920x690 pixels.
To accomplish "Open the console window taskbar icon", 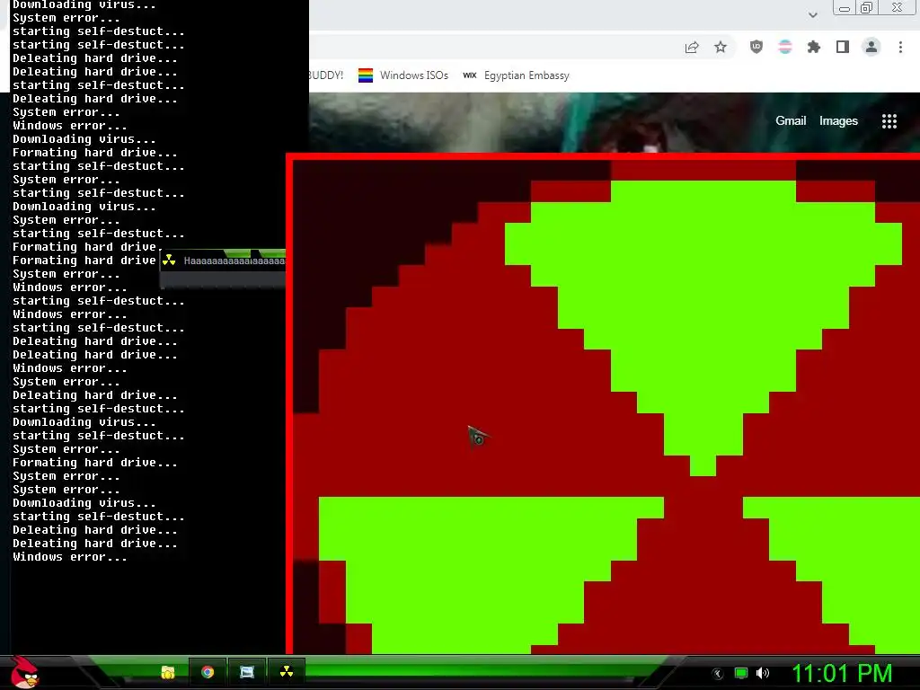I will [x=247, y=672].
